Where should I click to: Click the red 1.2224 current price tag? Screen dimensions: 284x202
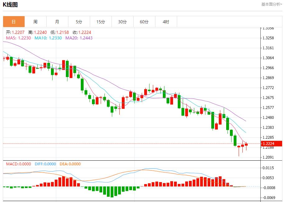pos(269,144)
